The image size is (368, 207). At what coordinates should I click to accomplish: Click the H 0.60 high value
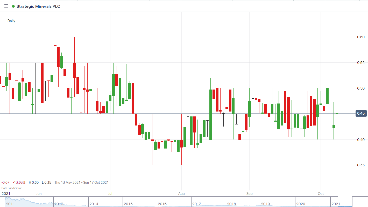34,182
